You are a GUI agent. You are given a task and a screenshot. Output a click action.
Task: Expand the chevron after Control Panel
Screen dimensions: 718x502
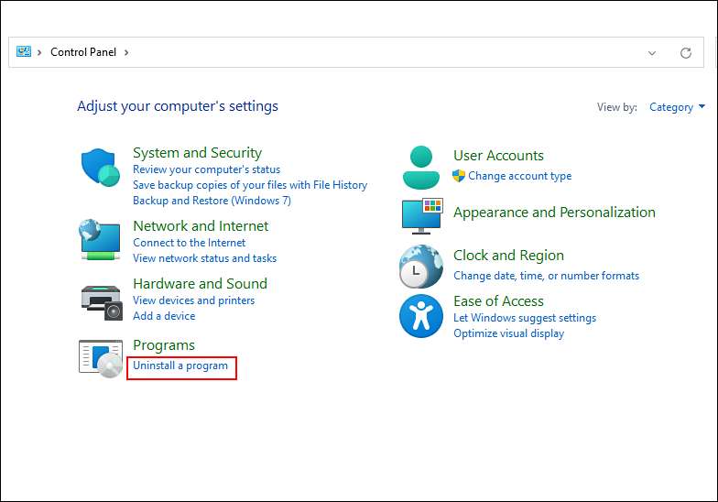click(126, 53)
